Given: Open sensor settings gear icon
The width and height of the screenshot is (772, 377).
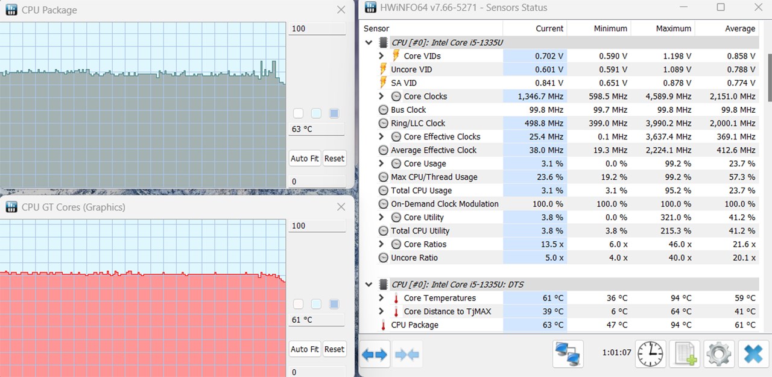Looking at the screenshot, I should click(719, 353).
